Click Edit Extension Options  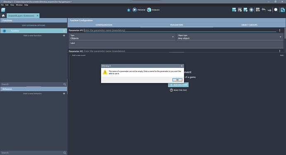tap(34, 25)
